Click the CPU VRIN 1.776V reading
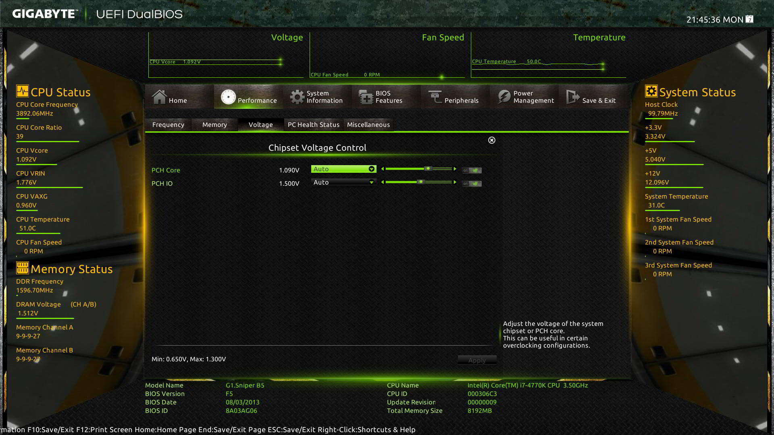 (26, 182)
